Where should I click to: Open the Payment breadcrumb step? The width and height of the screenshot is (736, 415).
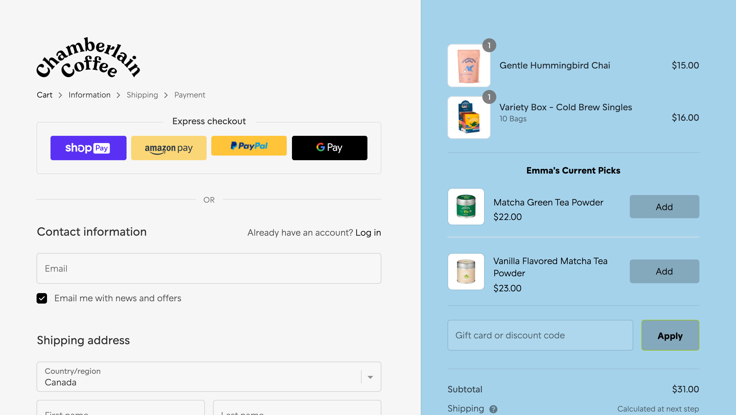(190, 95)
